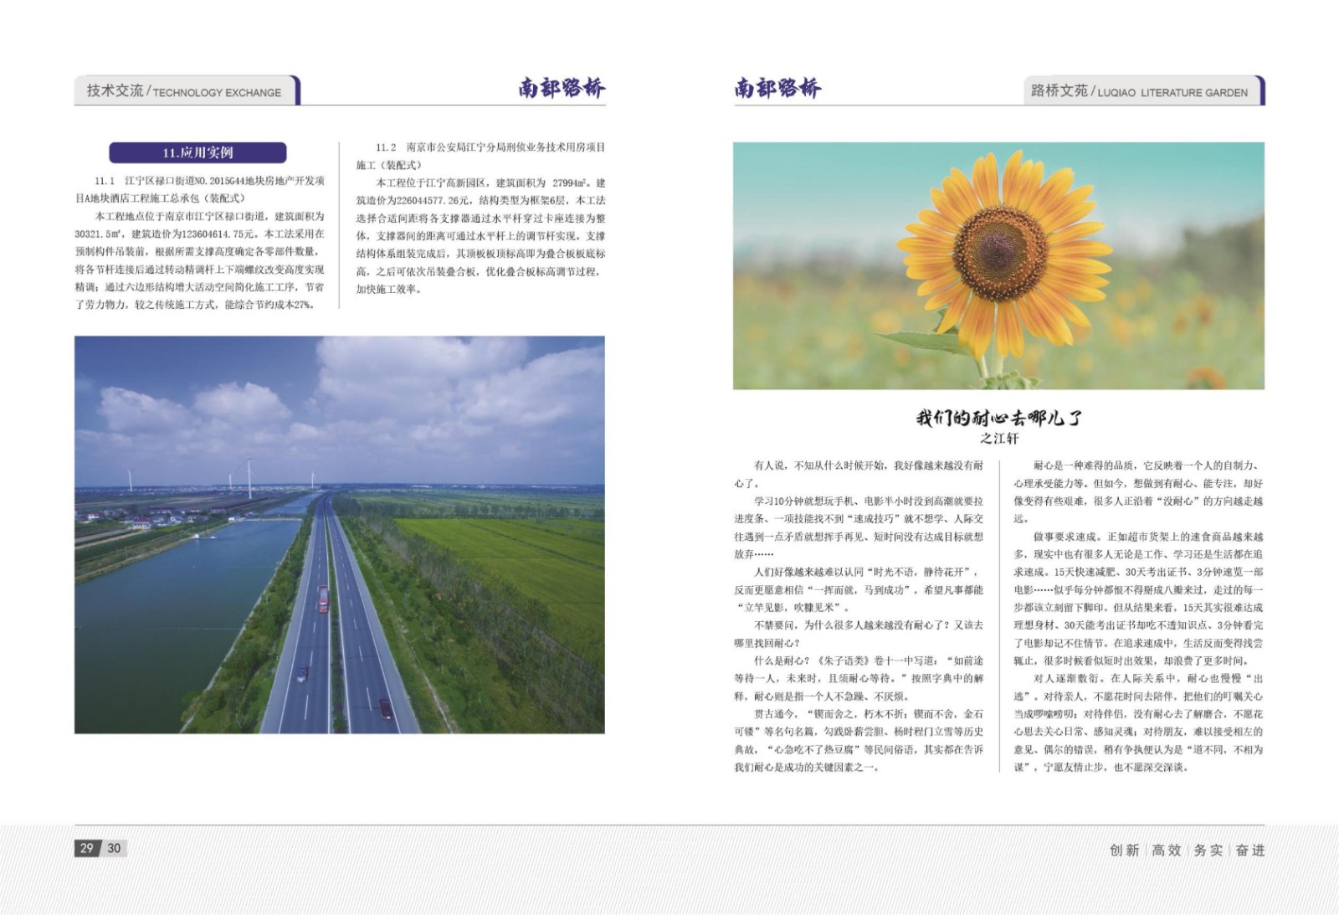Click the red truck on the highway
The width and height of the screenshot is (1339, 915).
tap(323, 598)
